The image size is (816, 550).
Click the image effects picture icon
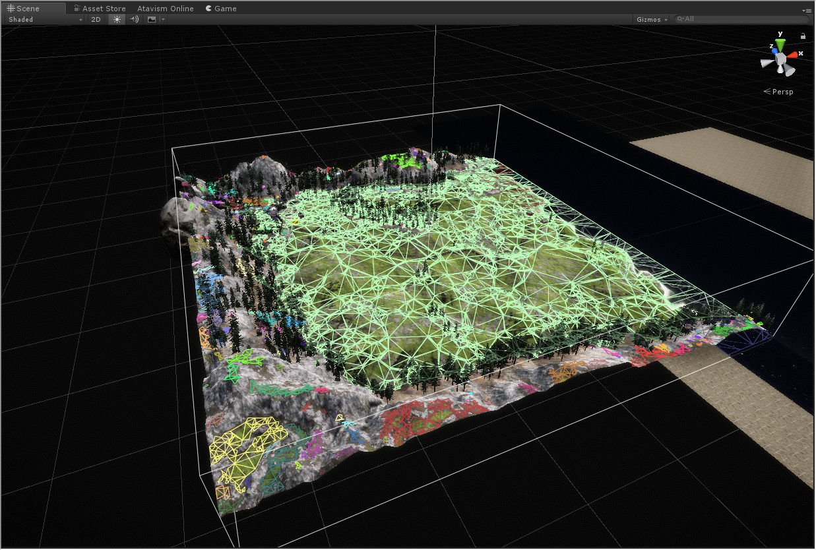click(152, 20)
